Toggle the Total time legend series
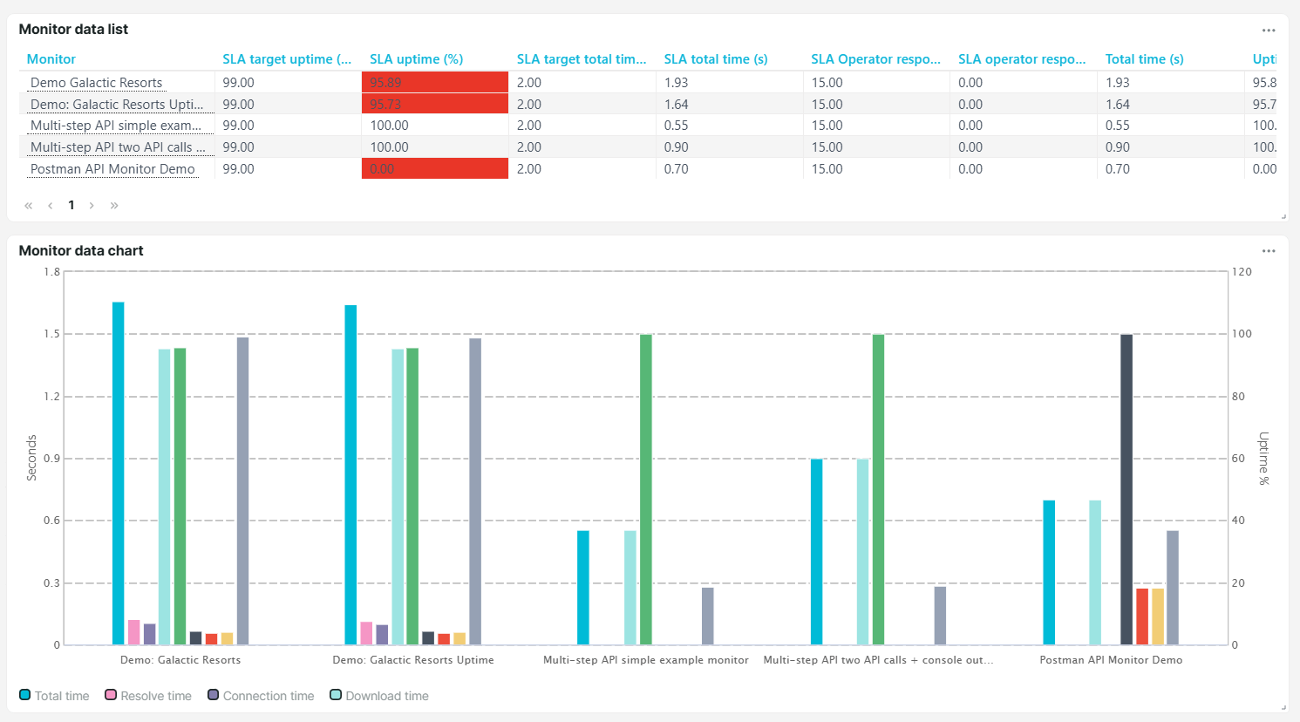This screenshot has width=1300, height=722. pos(54,696)
